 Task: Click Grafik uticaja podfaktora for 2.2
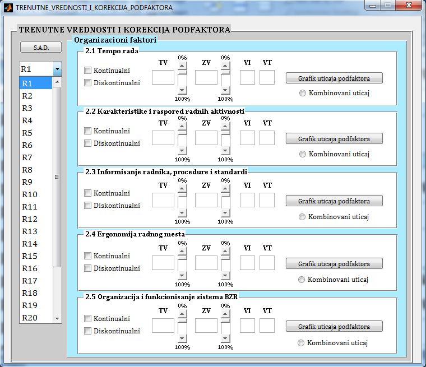(x=334, y=139)
